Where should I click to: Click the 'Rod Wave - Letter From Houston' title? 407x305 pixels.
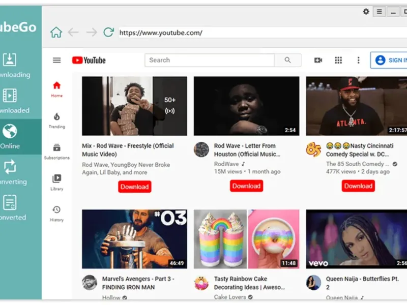point(247,150)
